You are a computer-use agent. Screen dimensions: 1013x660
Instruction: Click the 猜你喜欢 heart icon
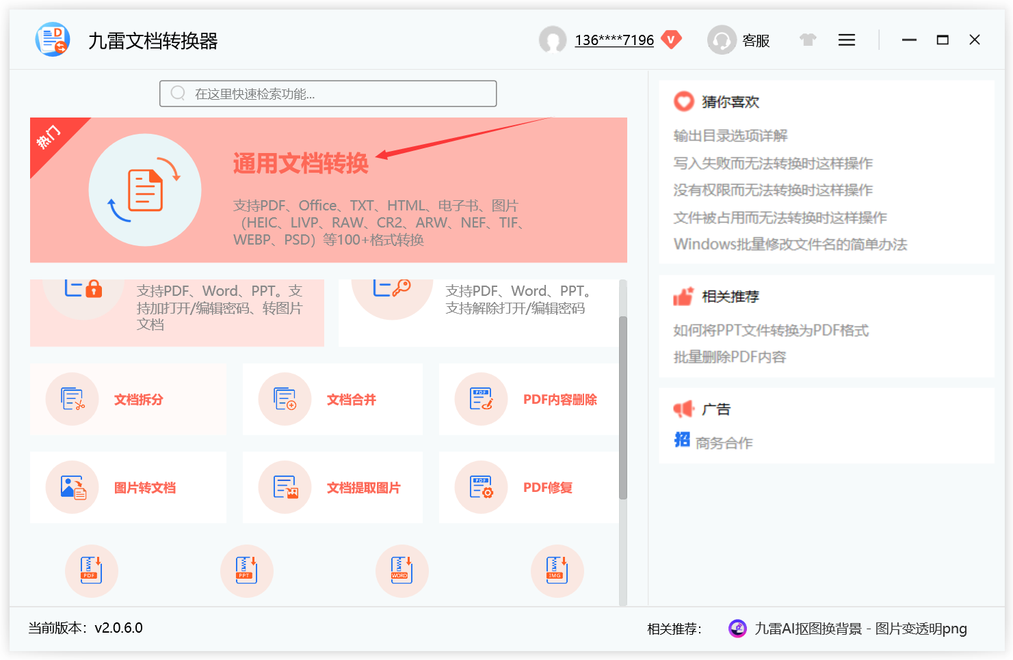coord(684,102)
